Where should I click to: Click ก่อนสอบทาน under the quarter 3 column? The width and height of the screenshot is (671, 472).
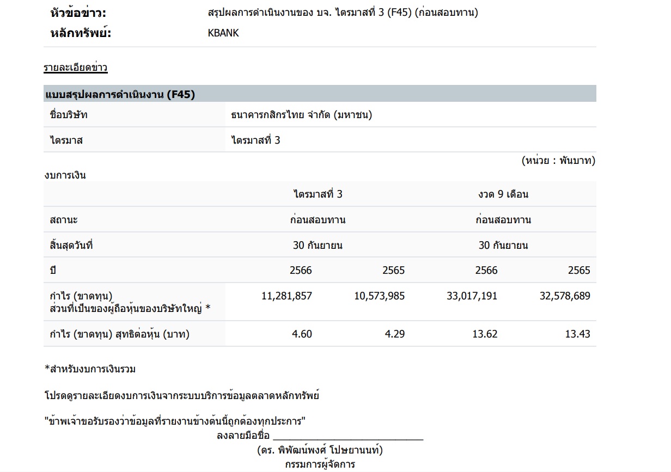coord(318,220)
